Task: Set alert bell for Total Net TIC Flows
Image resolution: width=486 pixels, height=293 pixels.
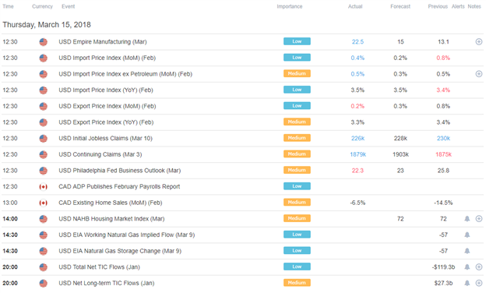Action: [467, 267]
